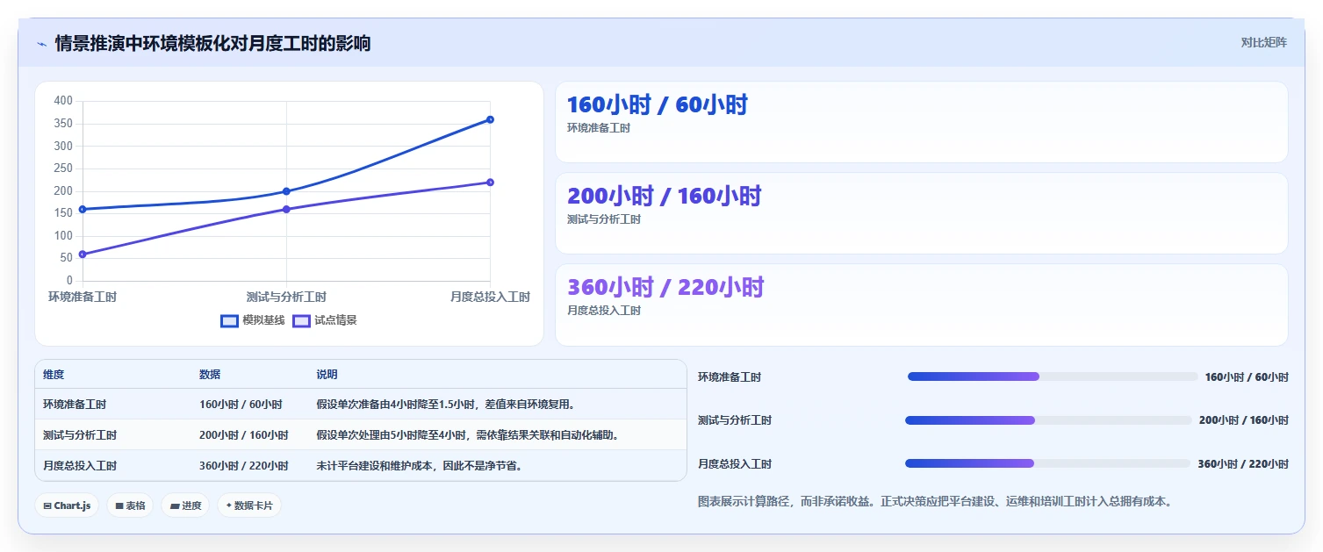Click the note about 自动化辅助
Viewport: 1323px width, 552px height.
click(x=467, y=435)
